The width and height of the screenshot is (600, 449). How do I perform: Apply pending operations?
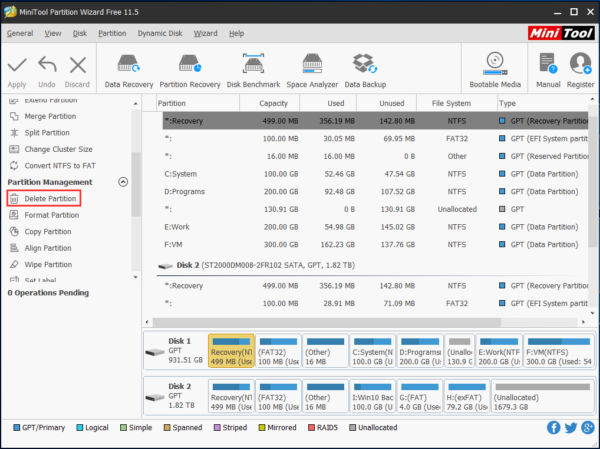17,68
